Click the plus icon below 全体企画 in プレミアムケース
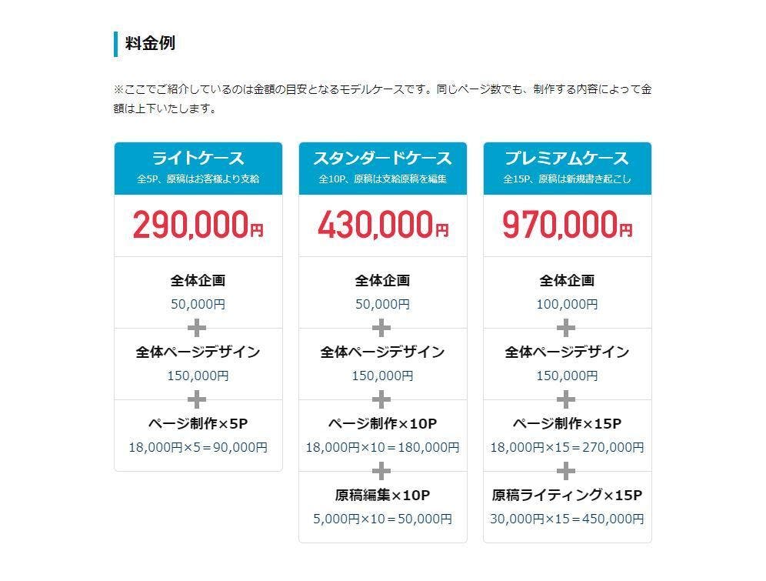The height and width of the screenshot is (581, 766). point(567,328)
